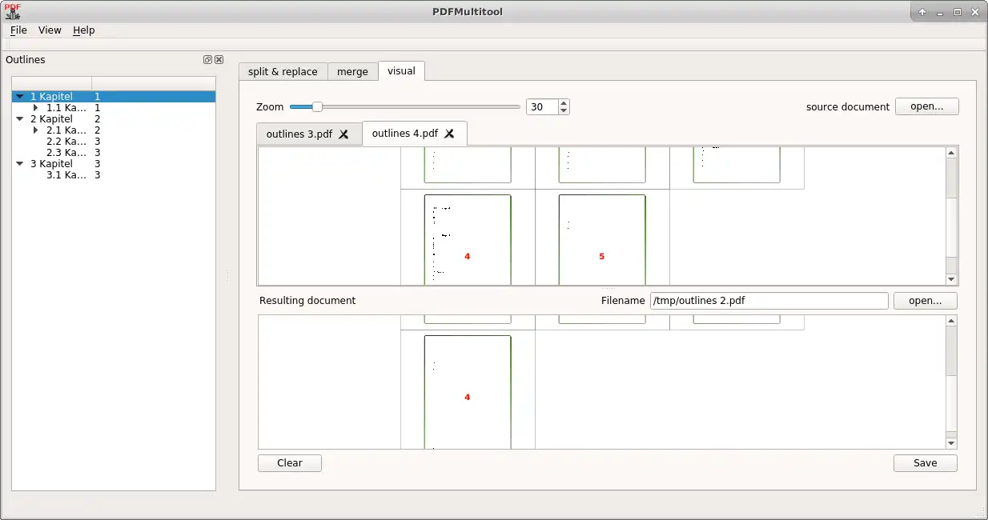Click source pane scrollbar down arrow
This screenshot has width=988, height=520.
coord(951,279)
